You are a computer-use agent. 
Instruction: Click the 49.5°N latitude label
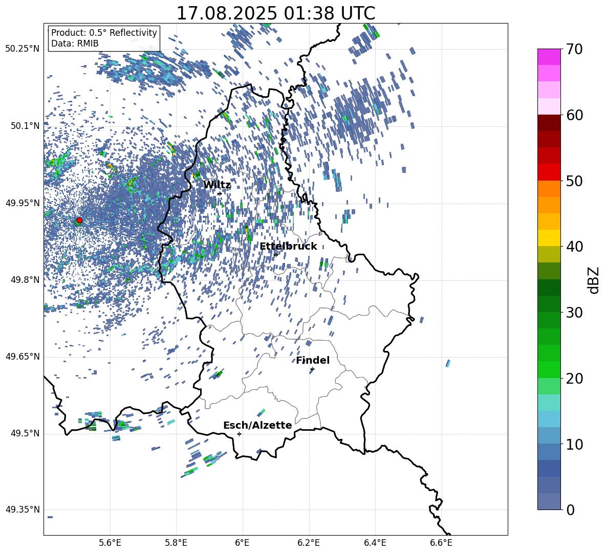pos(25,433)
